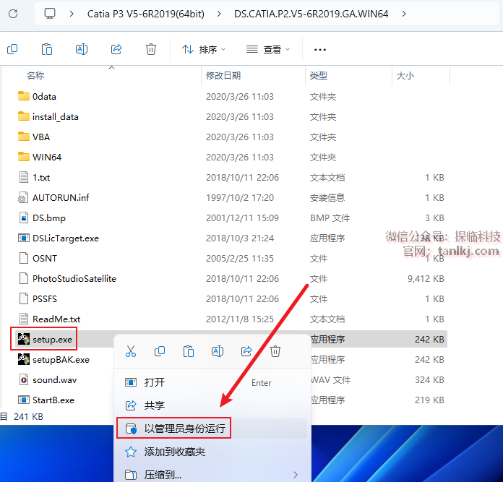Click the 9,412 KB size value
This screenshot has height=482, width=503.
point(426,278)
